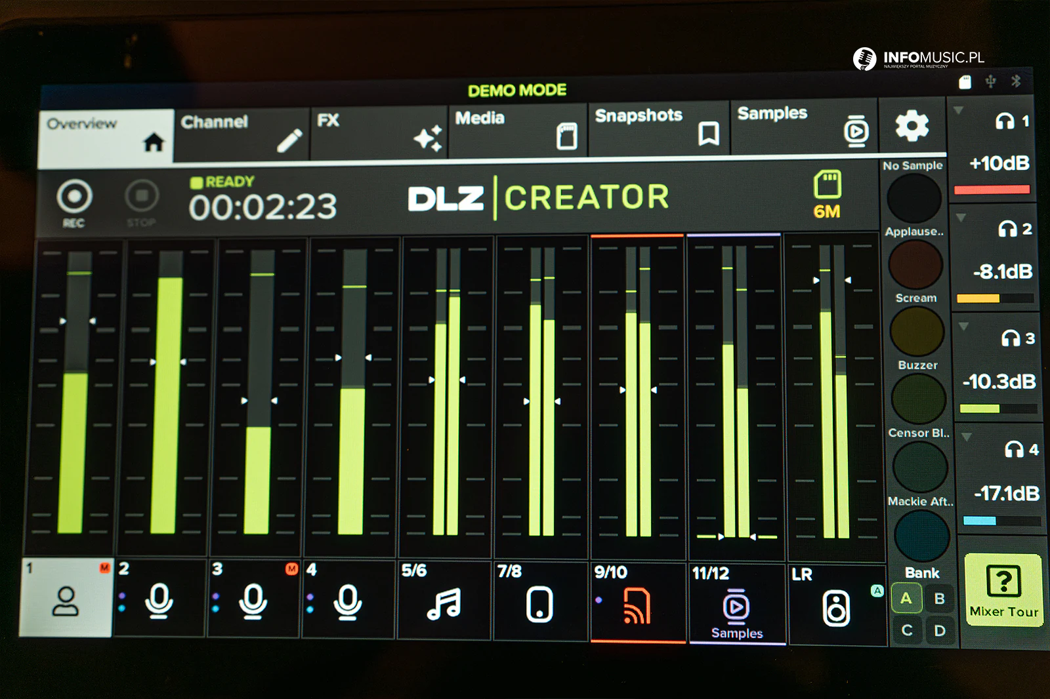Tap the Bluetooth status icon
Viewport: 1050px width, 699px height.
tap(1016, 81)
